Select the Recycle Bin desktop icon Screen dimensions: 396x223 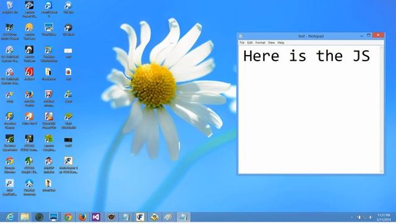[x=10, y=7]
